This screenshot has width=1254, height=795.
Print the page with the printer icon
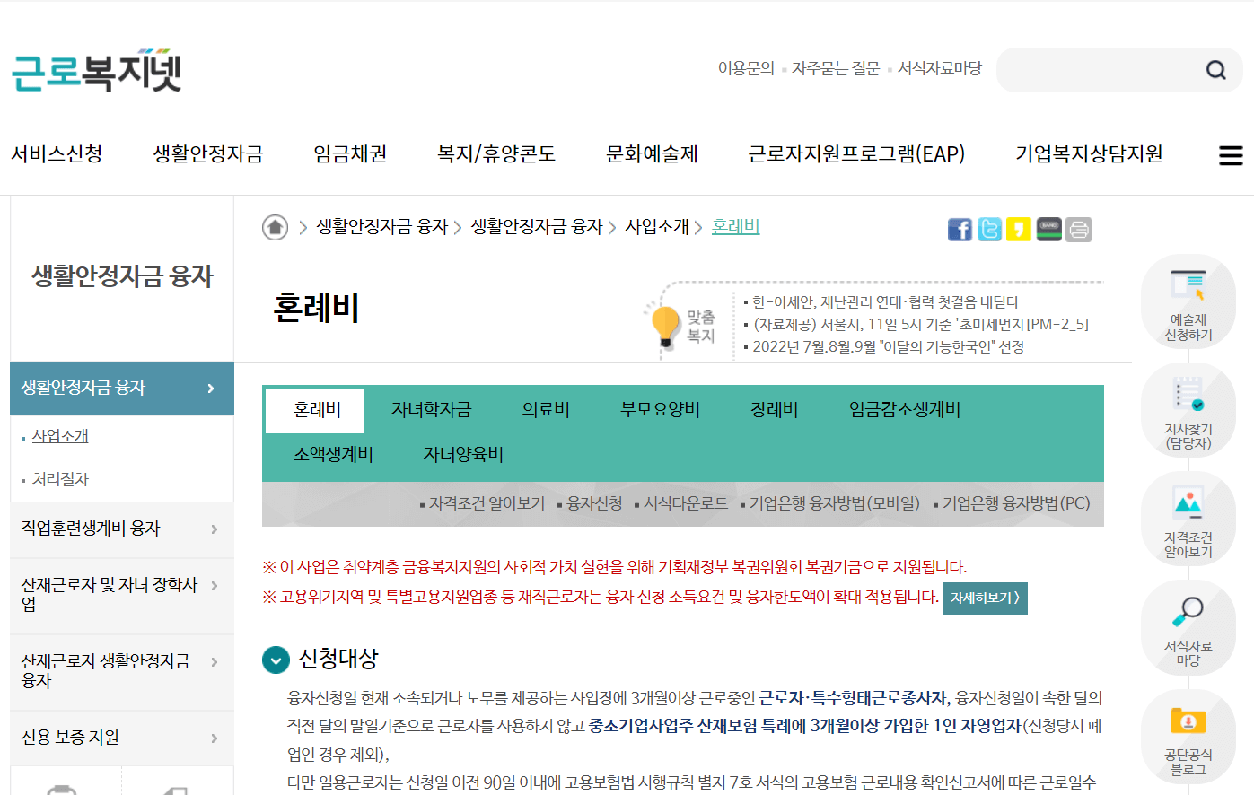[x=1078, y=229]
